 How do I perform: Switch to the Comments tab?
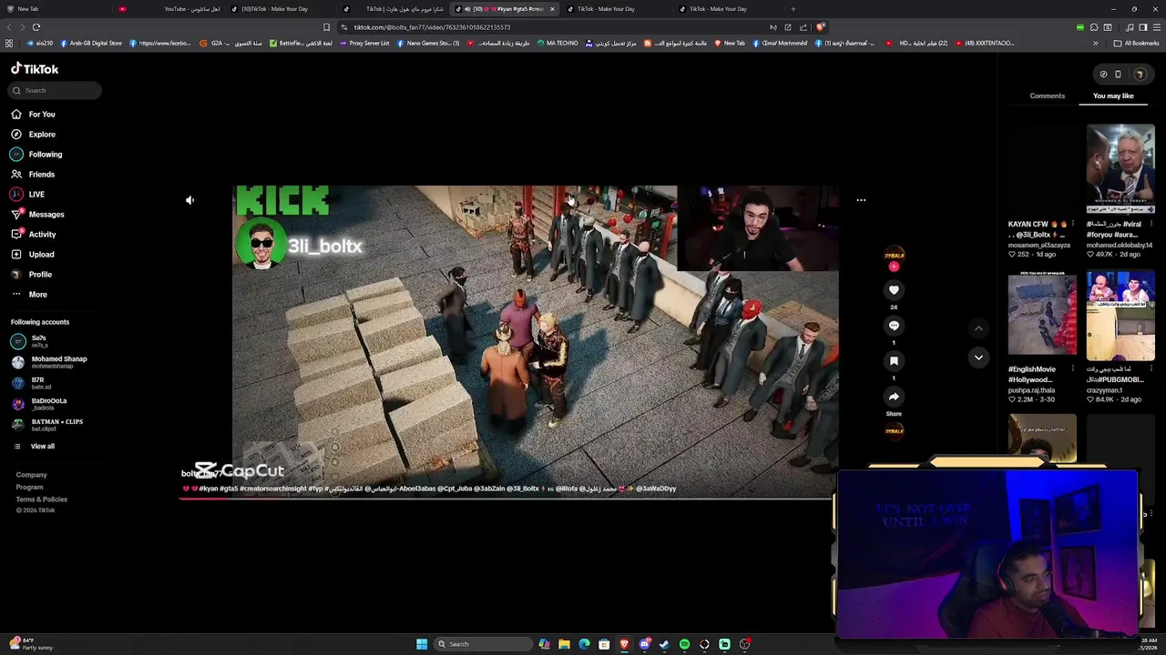(x=1047, y=96)
